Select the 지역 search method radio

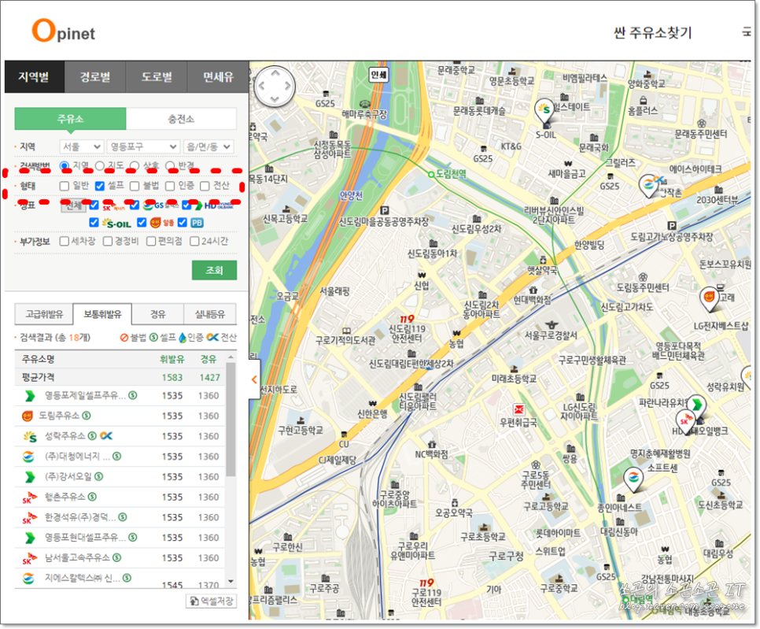click(64, 166)
